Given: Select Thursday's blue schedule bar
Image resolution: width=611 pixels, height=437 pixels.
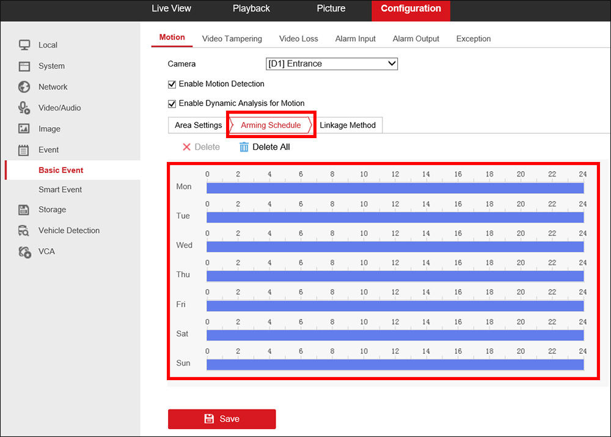Looking at the screenshot, I should click(395, 276).
